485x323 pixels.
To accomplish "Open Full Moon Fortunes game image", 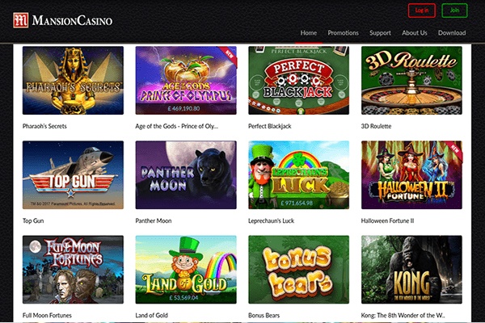I will [73, 270].
